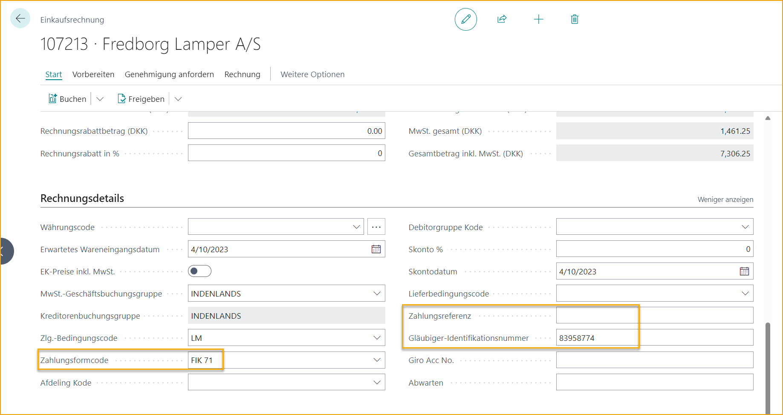The height and width of the screenshot is (415, 783).
Task: Click the trash delete icon
Action: click(x=574, y=19)
